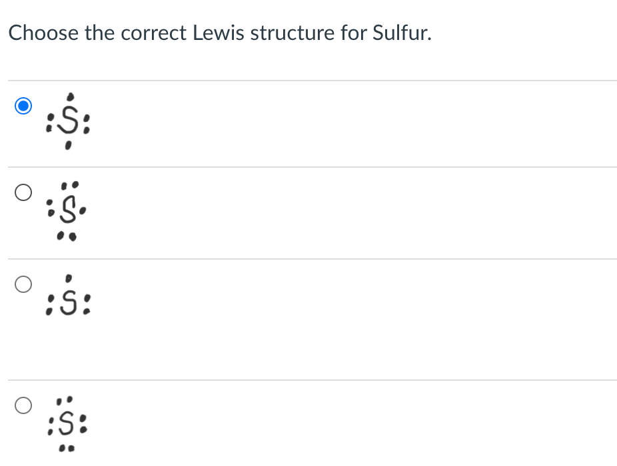Click the word "Choose" in the question

click(43, 32)
